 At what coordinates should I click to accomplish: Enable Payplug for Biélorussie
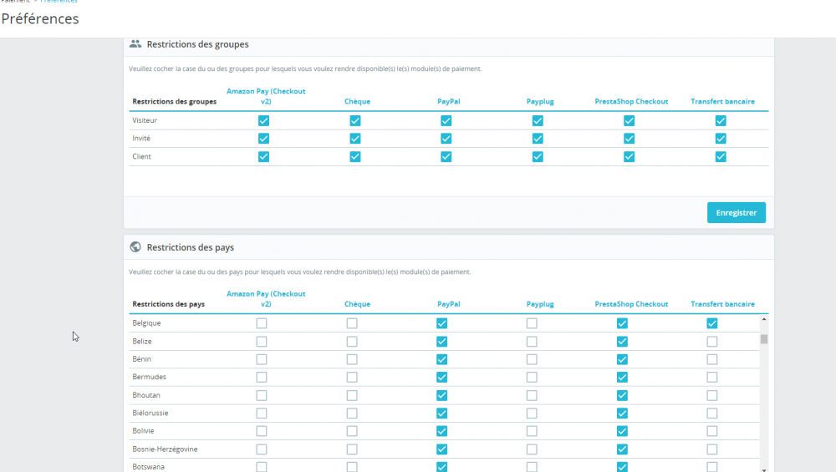pyautogui.click(x=532, y=414)
